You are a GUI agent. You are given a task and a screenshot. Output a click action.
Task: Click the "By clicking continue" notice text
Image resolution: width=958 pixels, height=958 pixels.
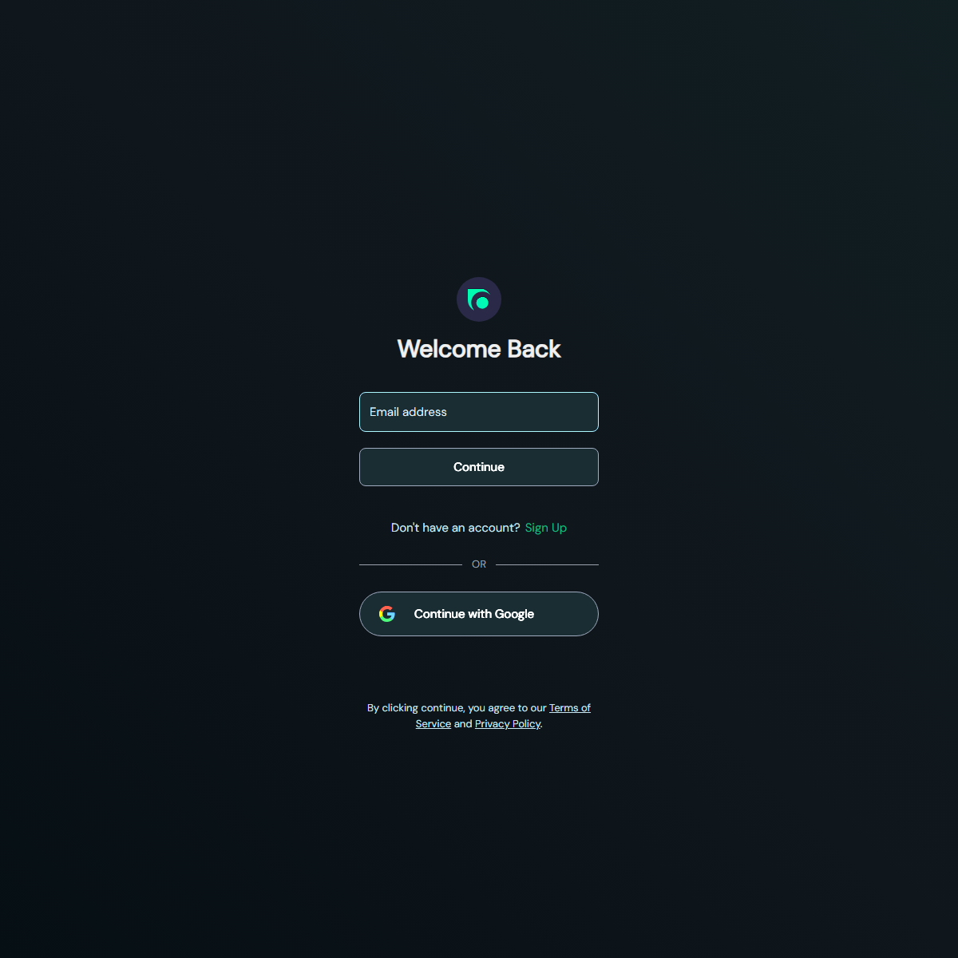tap(479, 716)
